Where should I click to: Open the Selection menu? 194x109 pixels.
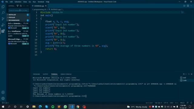[x=18, y=2]
